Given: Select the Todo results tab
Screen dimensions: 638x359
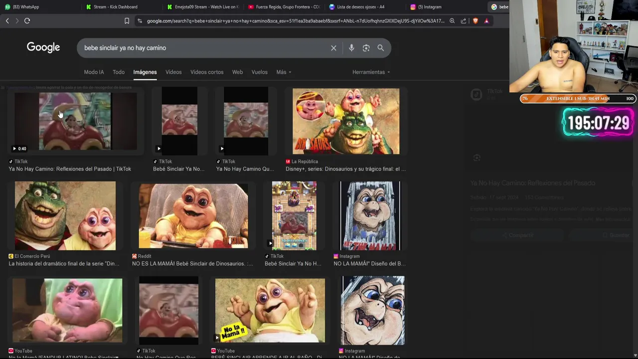Looking at the screenshot, I should tap(119, 72).
